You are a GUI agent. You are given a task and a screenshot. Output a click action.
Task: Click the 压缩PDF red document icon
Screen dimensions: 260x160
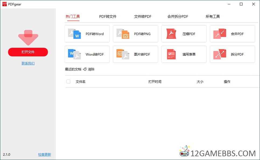coord(171,34)
